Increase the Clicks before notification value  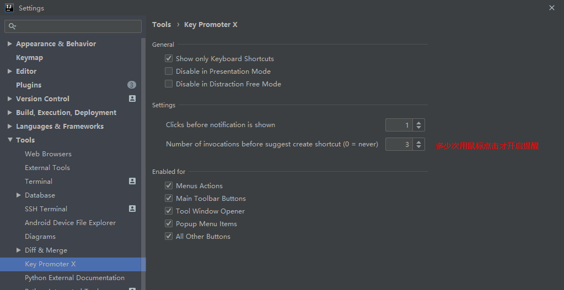click(418, 122)
